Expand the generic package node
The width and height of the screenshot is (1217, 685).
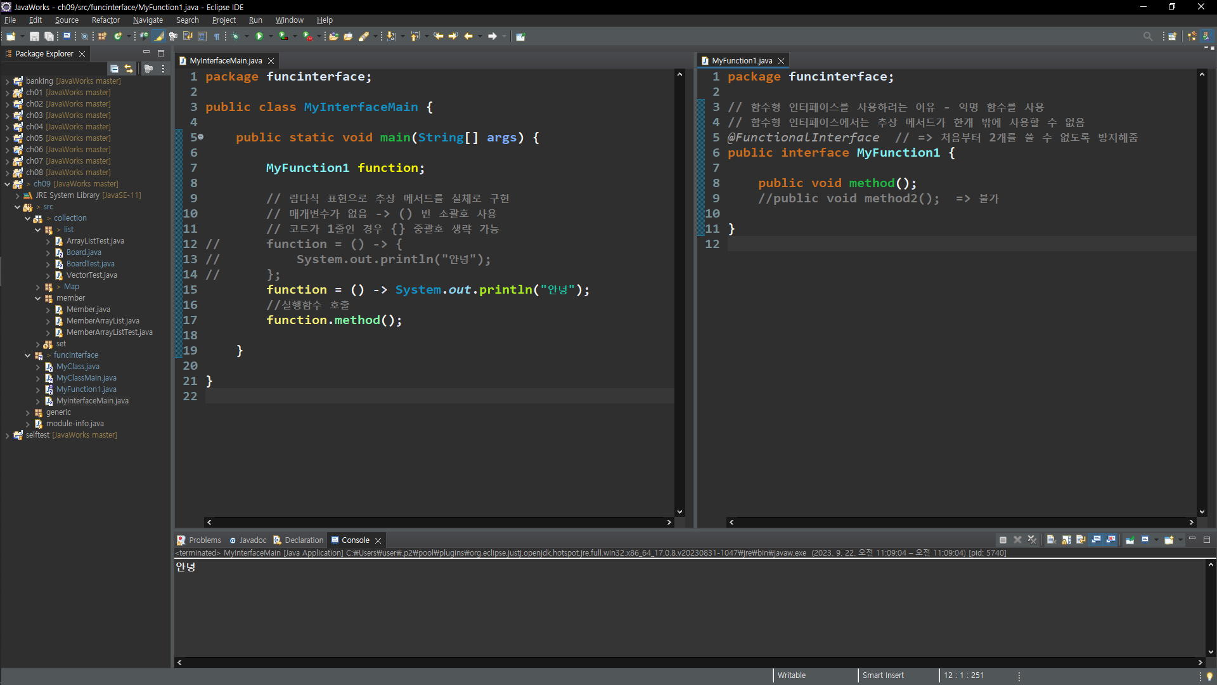(27, 413)
